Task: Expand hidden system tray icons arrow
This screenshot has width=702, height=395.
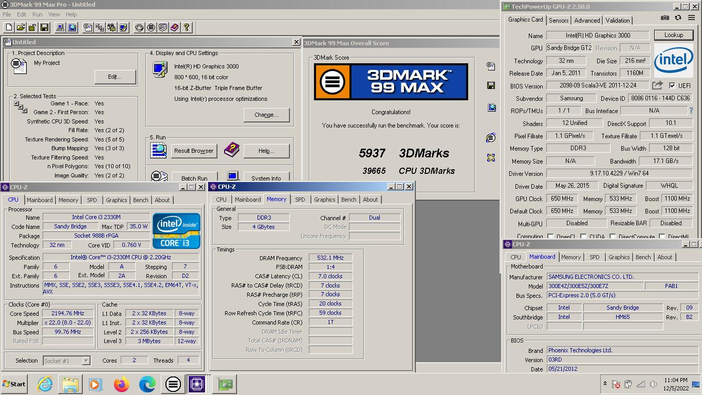Action: [x=605, y=384]
